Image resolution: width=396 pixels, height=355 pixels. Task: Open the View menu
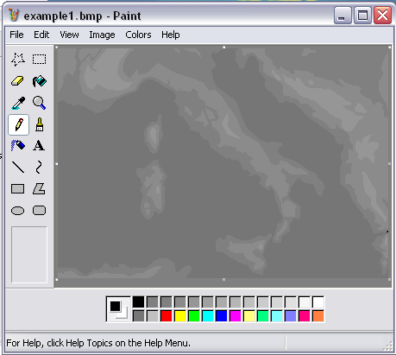(x=69, y=35)
